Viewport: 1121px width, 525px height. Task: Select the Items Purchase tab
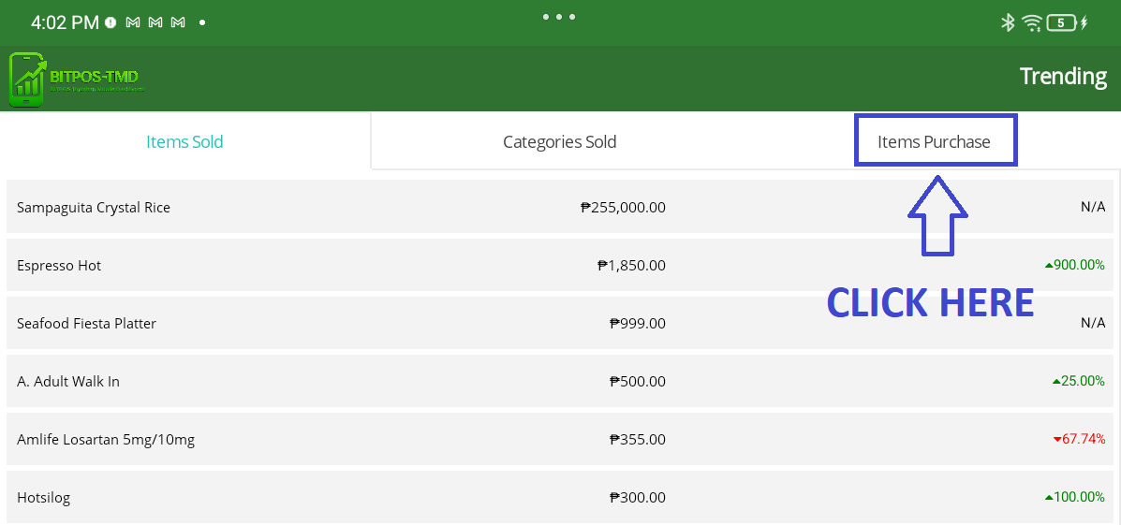(x=934, y=142)
